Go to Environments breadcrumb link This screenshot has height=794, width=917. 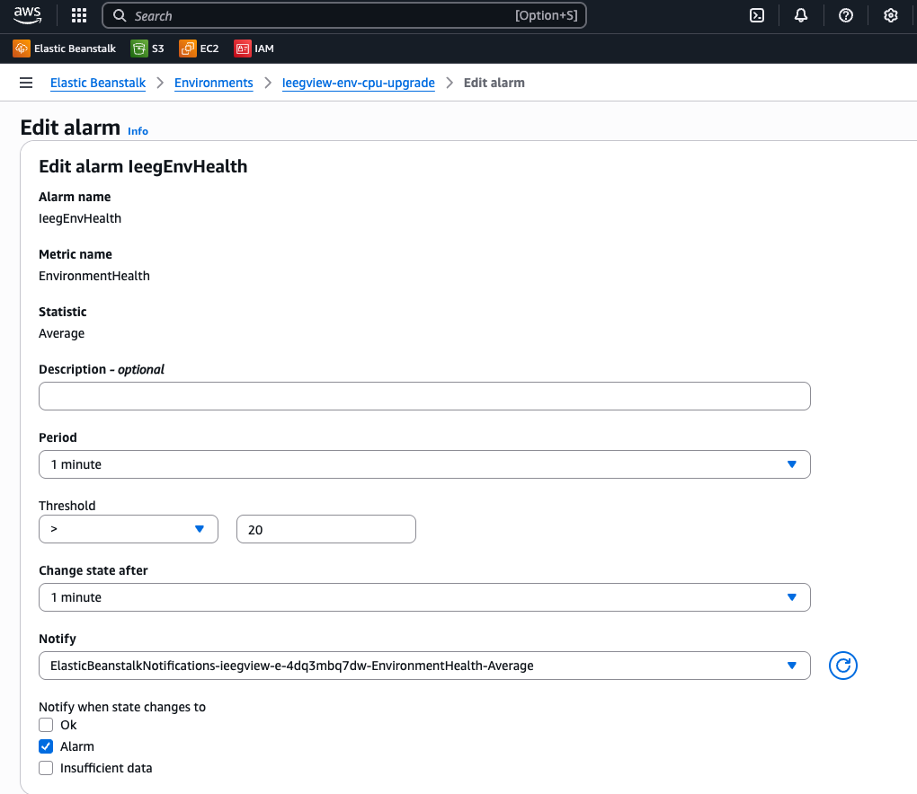click(x=213, y=83)
